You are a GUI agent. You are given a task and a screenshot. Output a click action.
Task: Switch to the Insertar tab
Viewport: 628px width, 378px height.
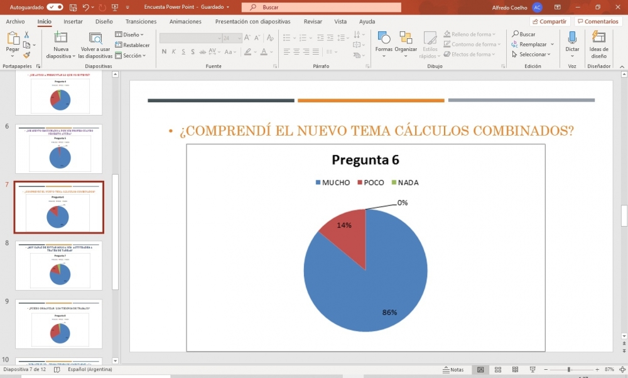[x=73, y=21]
